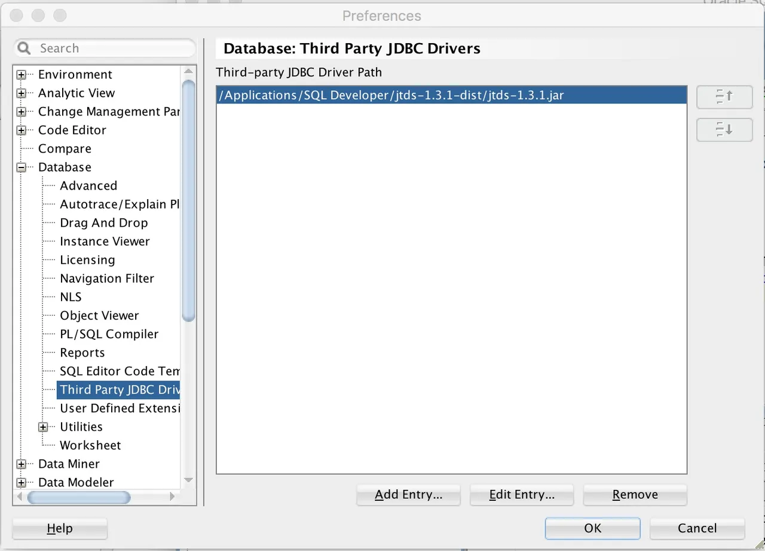The width and height of the screenshot is (765, 551).
Task: Open Advanced database settings
Action: [88, 186]
